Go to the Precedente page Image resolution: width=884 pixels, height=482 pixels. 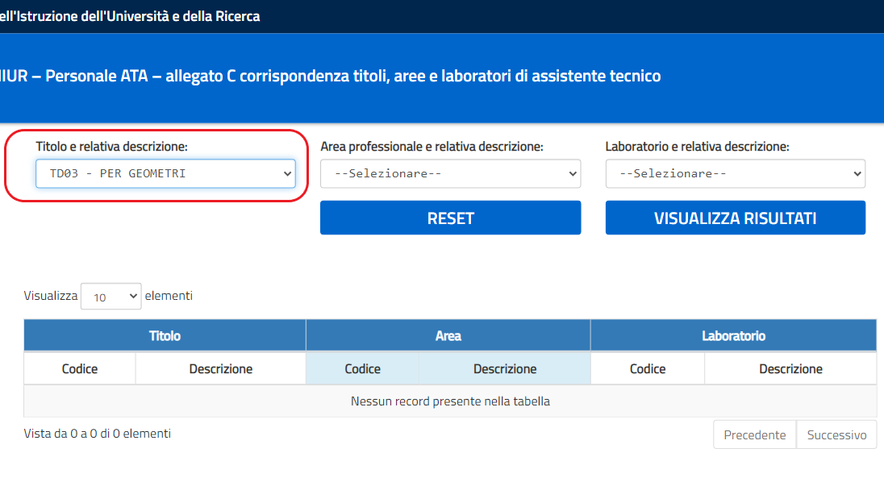[x=754, y=434]
